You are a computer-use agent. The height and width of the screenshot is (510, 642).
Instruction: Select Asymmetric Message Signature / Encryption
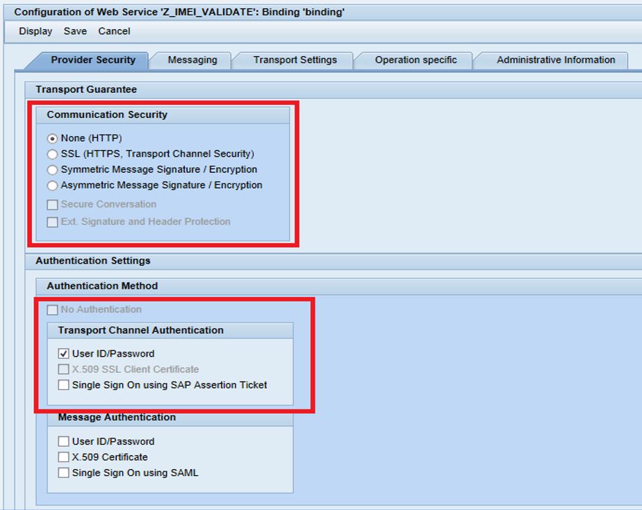52,186
